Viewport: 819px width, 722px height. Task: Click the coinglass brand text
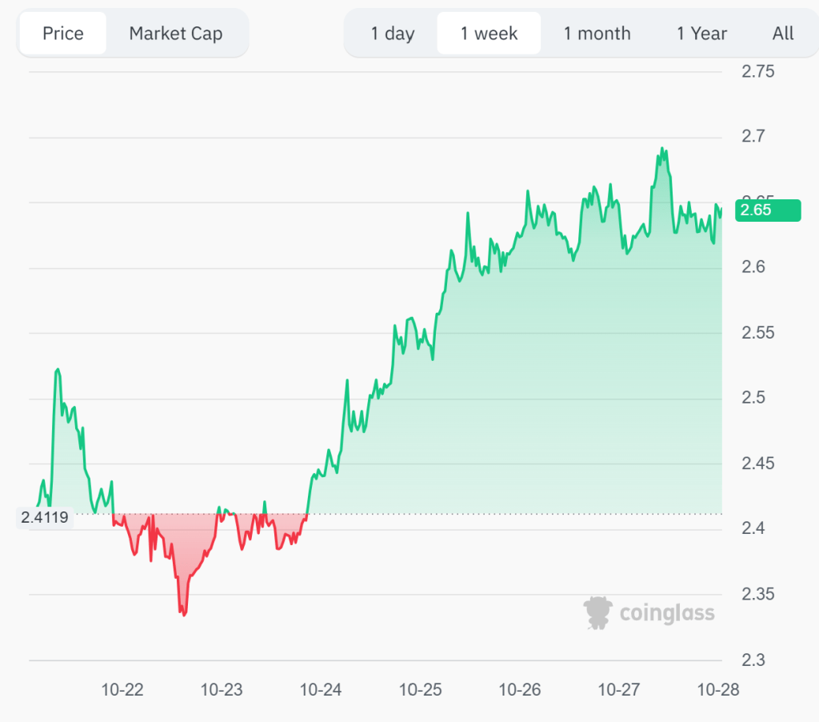666,613
